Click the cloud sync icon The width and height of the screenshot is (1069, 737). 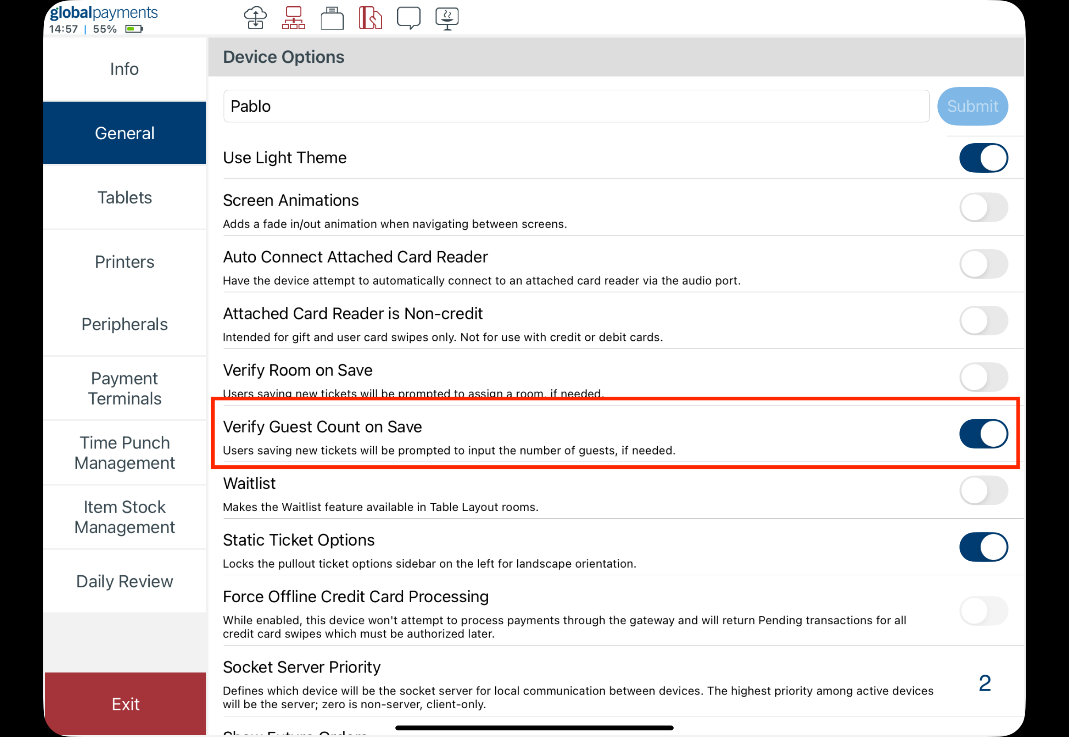[255, 18]
